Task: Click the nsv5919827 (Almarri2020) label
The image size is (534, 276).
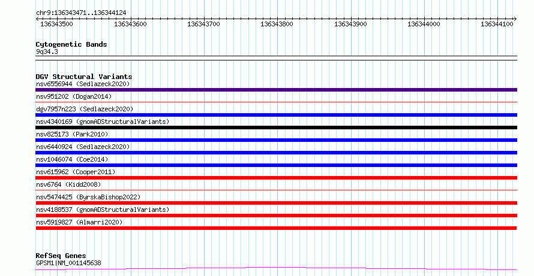Action: click(x=79, y=222)
